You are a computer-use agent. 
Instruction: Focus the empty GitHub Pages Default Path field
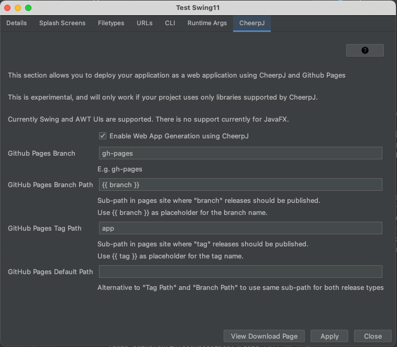pyautogui.click(x=240, y=272)
